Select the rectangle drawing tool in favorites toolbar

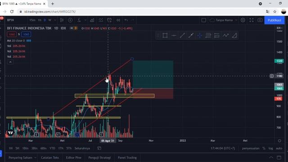tap(165, 36)
